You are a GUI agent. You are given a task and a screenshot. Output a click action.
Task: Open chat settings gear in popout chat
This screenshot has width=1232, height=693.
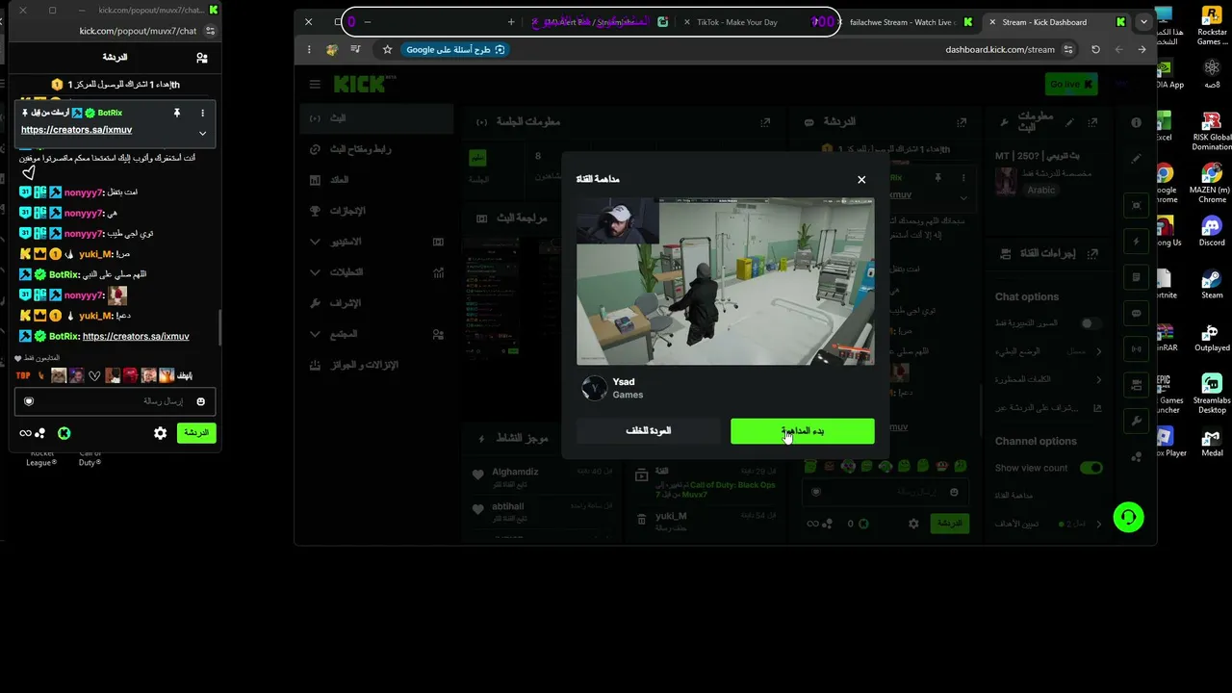point(161,433)
